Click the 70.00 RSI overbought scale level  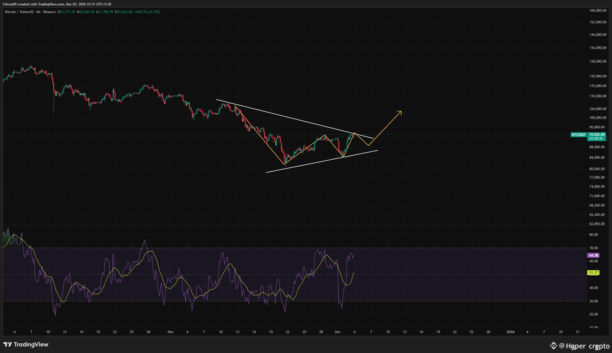coord(593,248)
